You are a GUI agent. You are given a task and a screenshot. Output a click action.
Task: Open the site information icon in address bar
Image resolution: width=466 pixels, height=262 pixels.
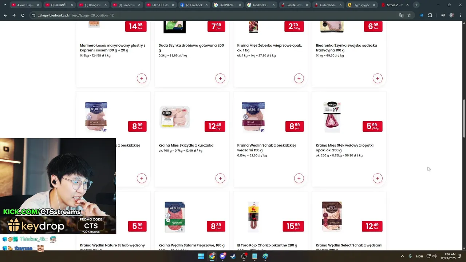tap(33, 15)
